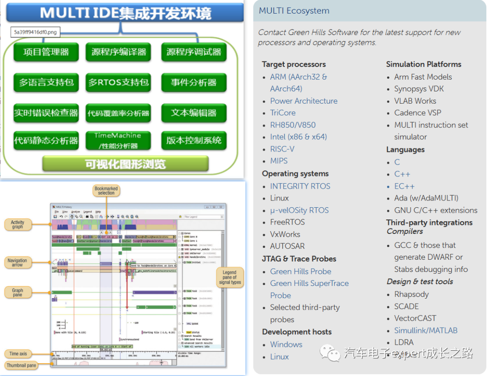Viewport: 489px width, 376px height.
Task: Open the Simulink/MATLAB link
Action: tap(426, 330)
